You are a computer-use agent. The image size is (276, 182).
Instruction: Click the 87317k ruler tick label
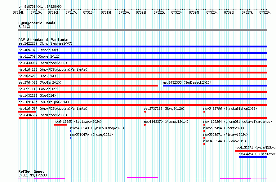coord(71,12)
